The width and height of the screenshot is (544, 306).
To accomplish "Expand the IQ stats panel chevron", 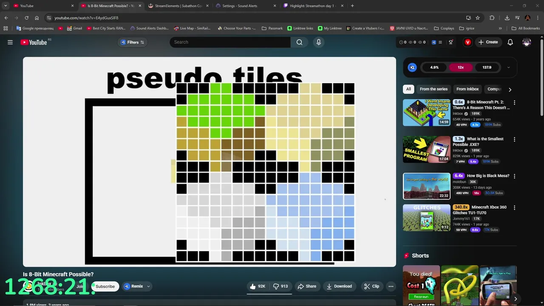I will pos(508,67).
